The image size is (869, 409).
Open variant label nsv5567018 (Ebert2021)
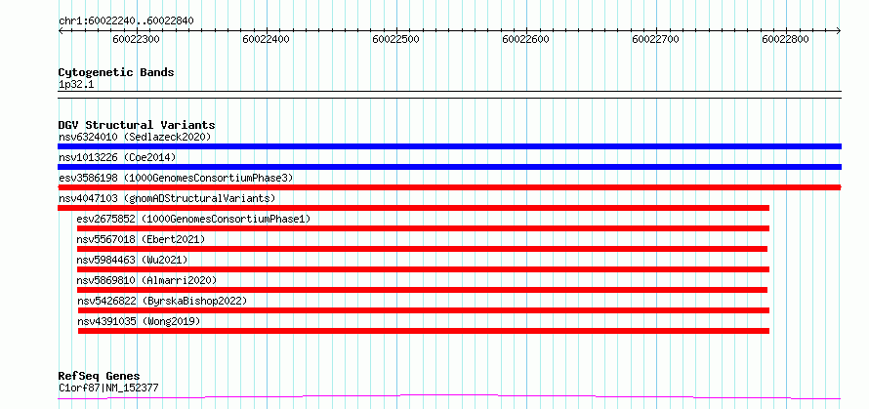(141, 239)
